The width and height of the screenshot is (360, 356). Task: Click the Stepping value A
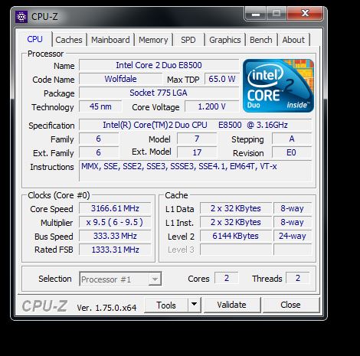coord(292,139)
